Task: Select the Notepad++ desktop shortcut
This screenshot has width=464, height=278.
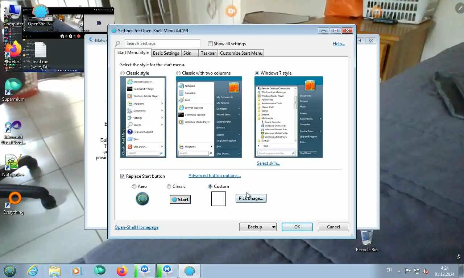Action: click(x=13, y=166)
